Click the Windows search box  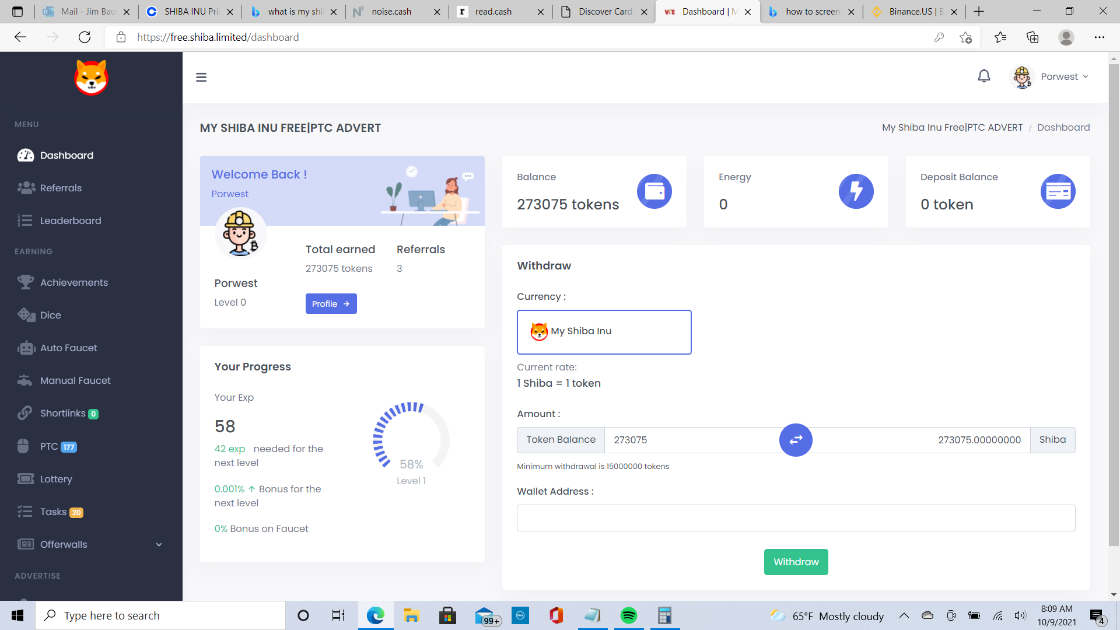(160, 615)
